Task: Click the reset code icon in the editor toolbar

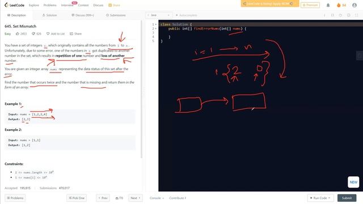Action: point(340,15)
